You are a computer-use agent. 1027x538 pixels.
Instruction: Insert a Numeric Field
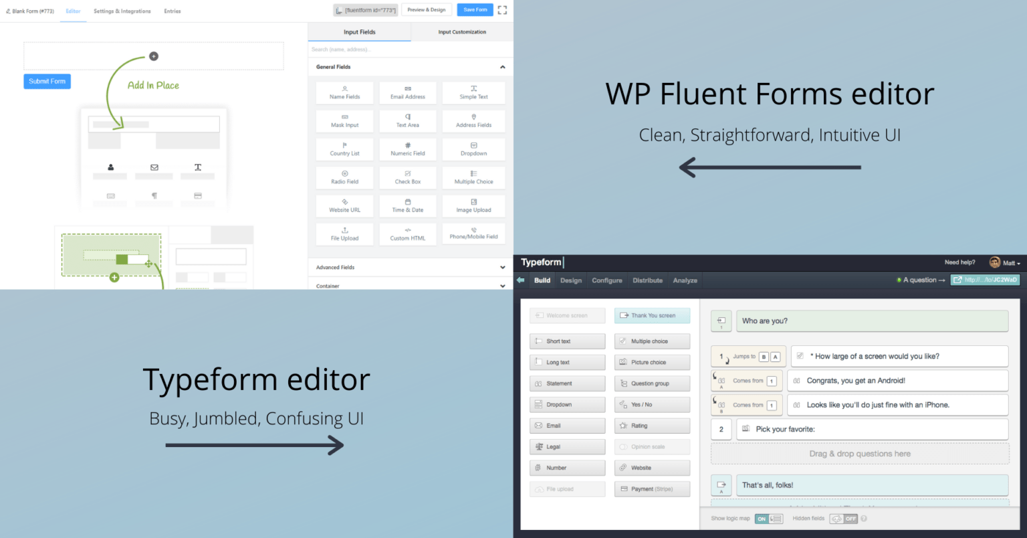[408, 149]
